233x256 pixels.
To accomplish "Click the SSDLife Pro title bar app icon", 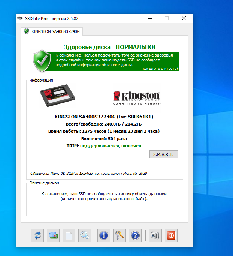I will click(x=20, y=18).
